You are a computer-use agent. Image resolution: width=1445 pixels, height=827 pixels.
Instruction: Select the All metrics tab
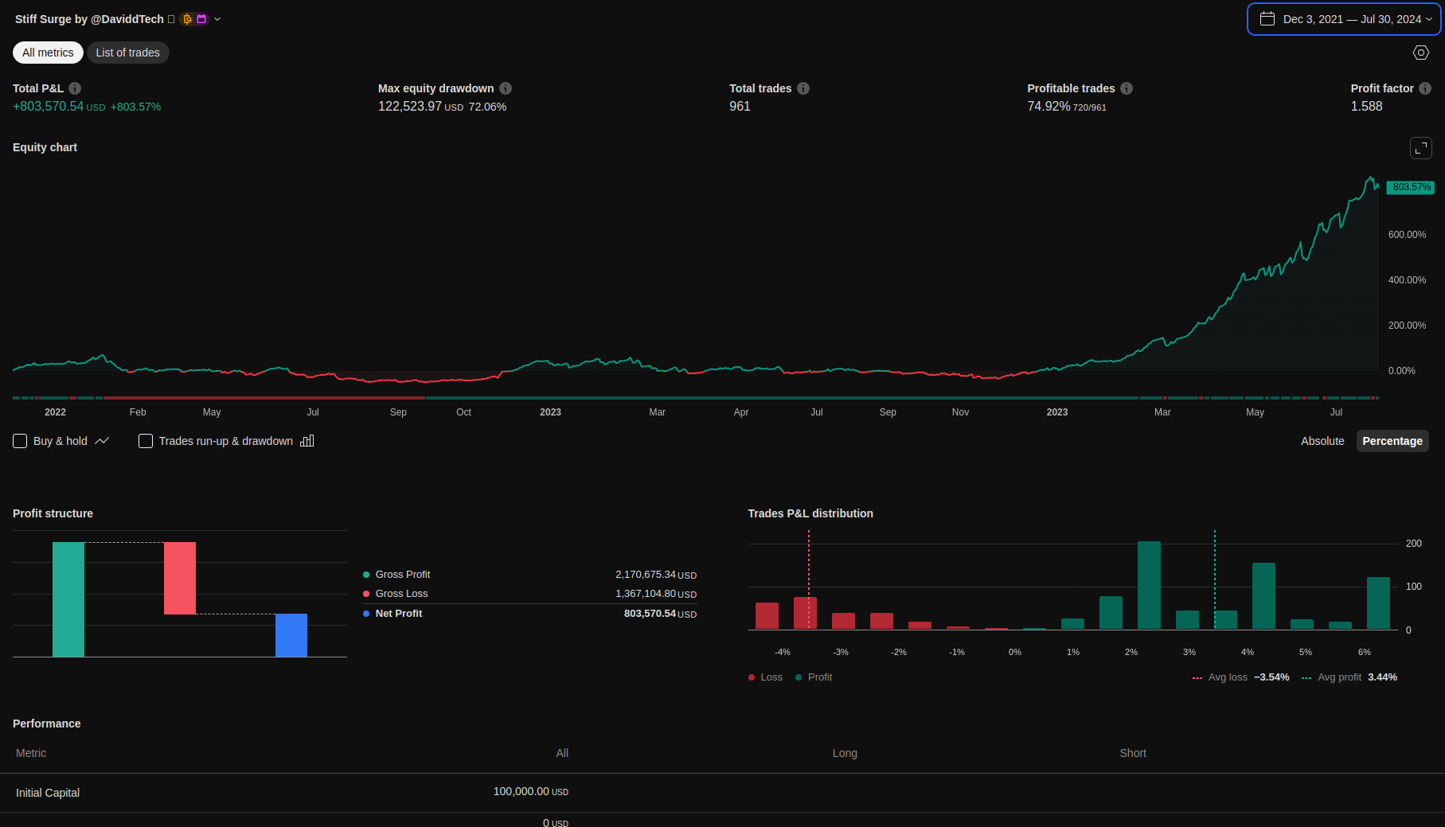(48, 53)
